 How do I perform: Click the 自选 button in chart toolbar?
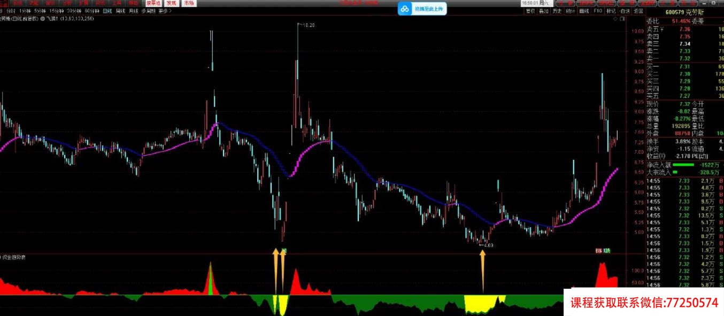click(x=625, y=11)
